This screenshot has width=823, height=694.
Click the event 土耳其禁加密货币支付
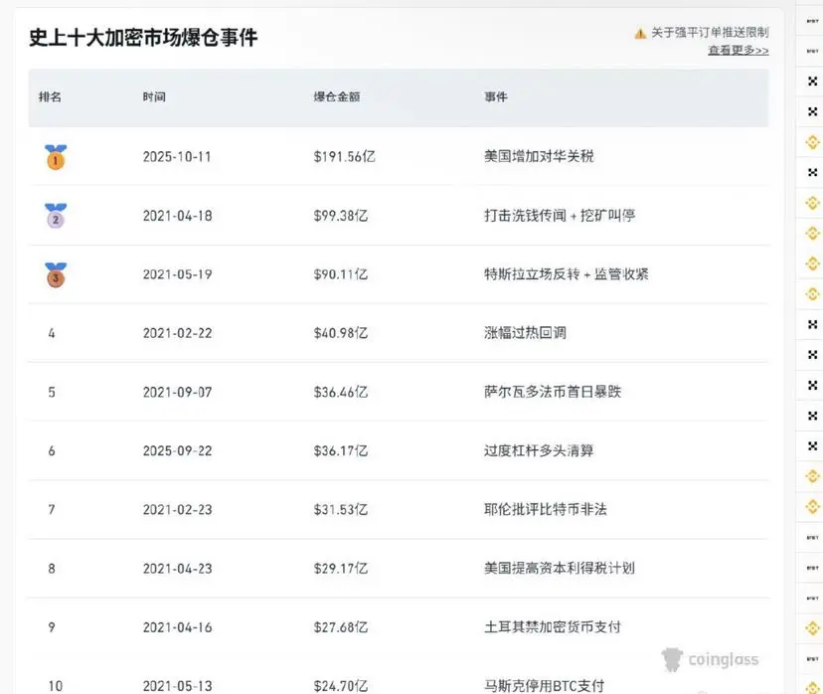click(x=553, y=626)
